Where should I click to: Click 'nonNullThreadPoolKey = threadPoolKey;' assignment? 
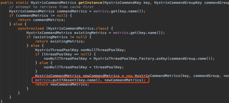(x=84, y=67)
